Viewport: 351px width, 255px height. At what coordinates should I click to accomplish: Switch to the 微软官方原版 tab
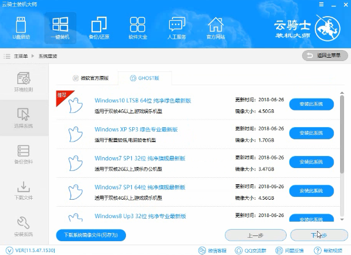coord(91,78)
